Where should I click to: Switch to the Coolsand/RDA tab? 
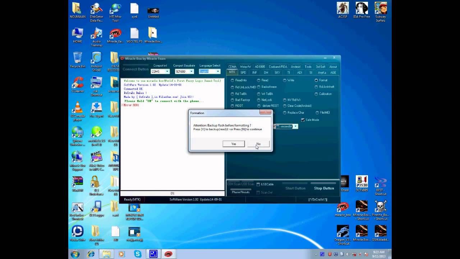[x=278, y=67]
